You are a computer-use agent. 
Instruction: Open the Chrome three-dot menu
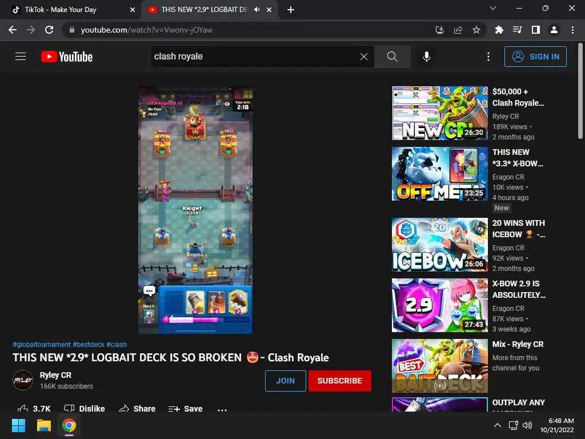click(572, 30)
